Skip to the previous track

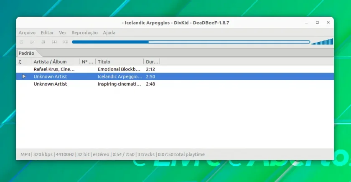click(x=54, y=42)
